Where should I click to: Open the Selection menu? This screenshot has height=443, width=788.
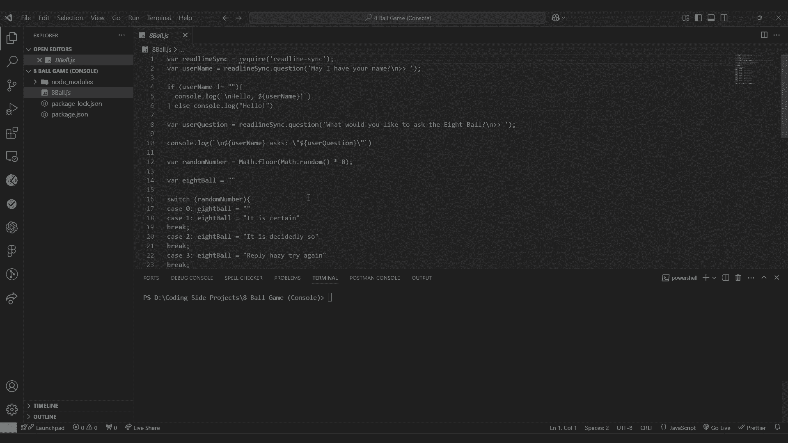70,18
